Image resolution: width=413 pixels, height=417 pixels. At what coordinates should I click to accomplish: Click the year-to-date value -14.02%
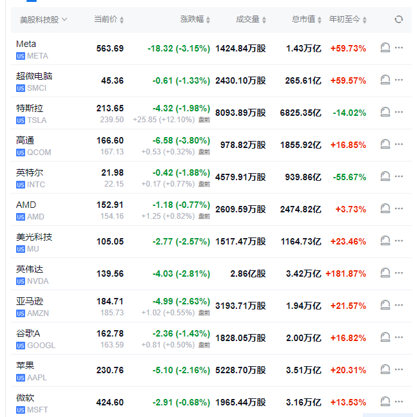(x=350, y=113)
